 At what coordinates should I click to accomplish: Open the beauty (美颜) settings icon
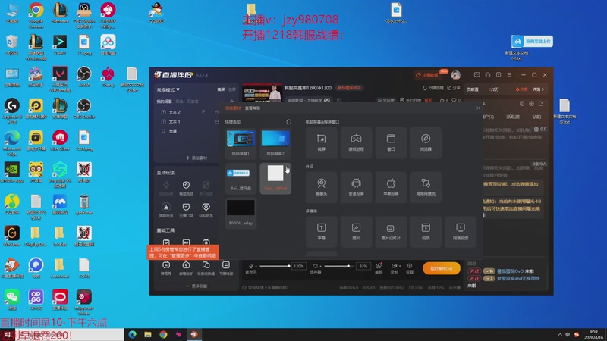(x=379, y=267)
